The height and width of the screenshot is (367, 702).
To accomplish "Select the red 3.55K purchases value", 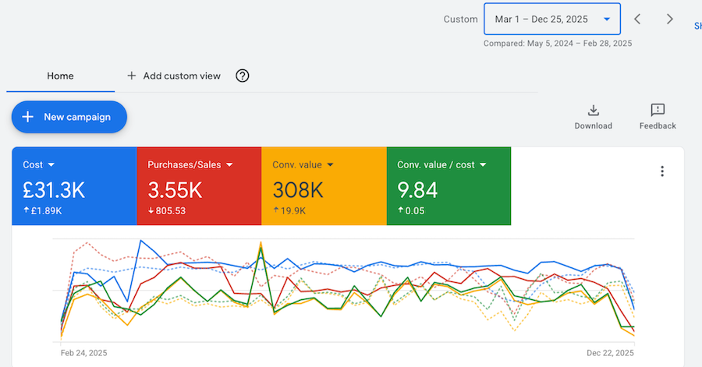I will (x=174, y=189).
